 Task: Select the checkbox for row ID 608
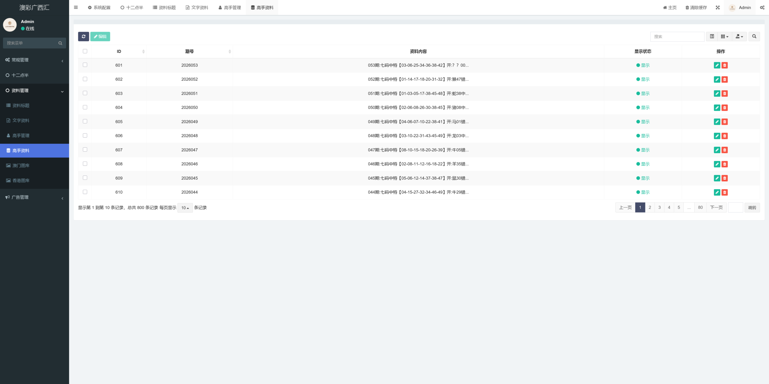coord(85,164)
